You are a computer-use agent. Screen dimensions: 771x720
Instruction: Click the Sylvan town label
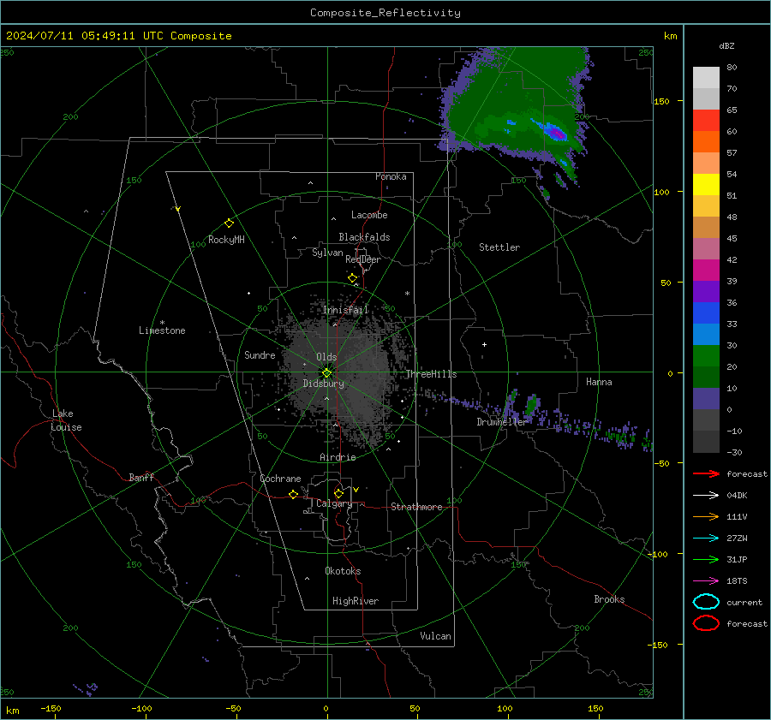327,253
